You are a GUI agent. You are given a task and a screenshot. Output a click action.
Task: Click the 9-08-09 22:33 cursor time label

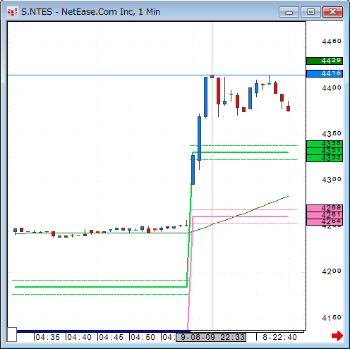click(211, 337)
